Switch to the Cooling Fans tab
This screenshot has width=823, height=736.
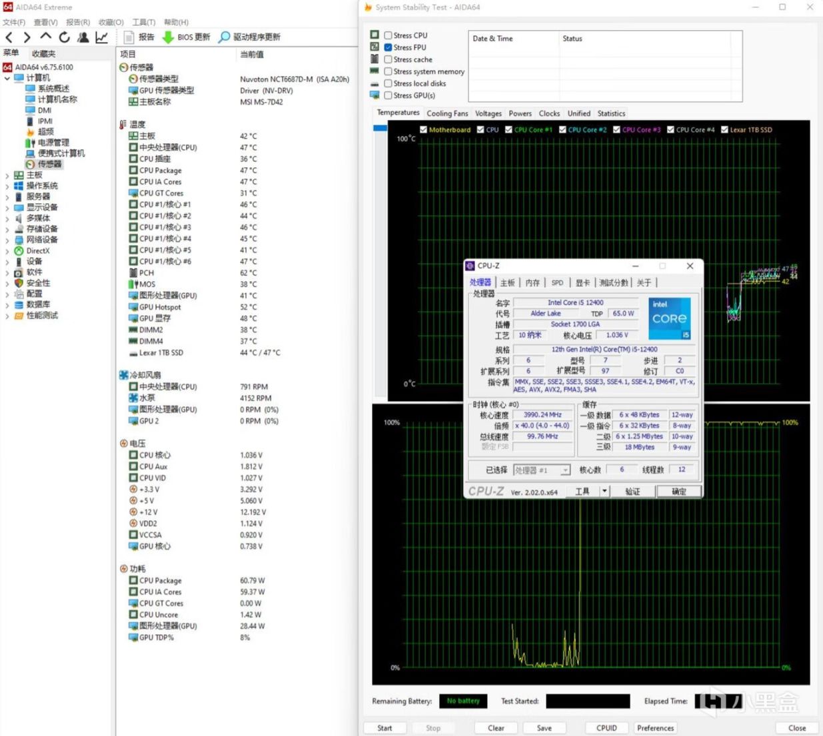[x=447, y=114]
